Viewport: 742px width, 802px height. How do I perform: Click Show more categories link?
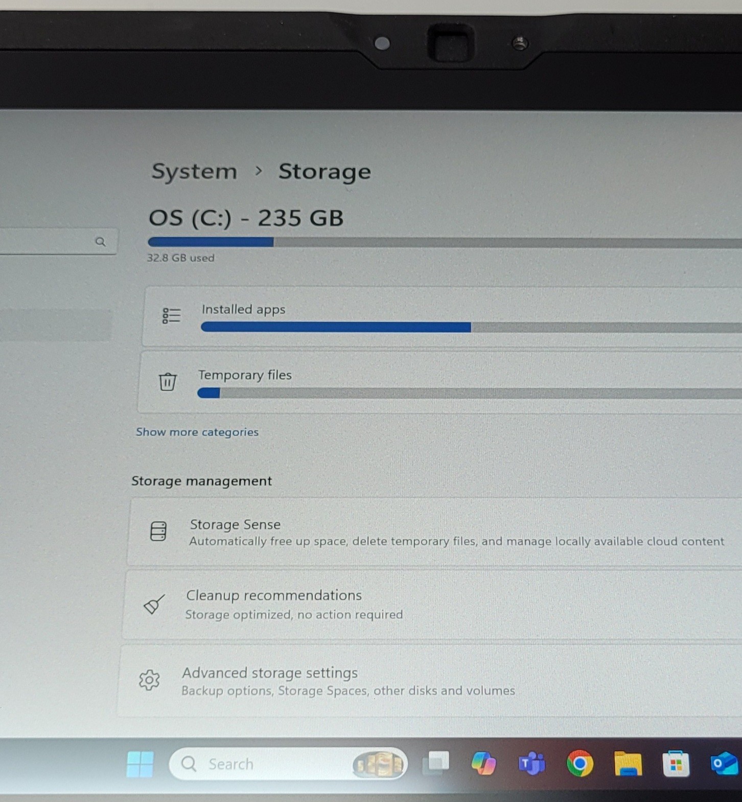coord(197,432)
